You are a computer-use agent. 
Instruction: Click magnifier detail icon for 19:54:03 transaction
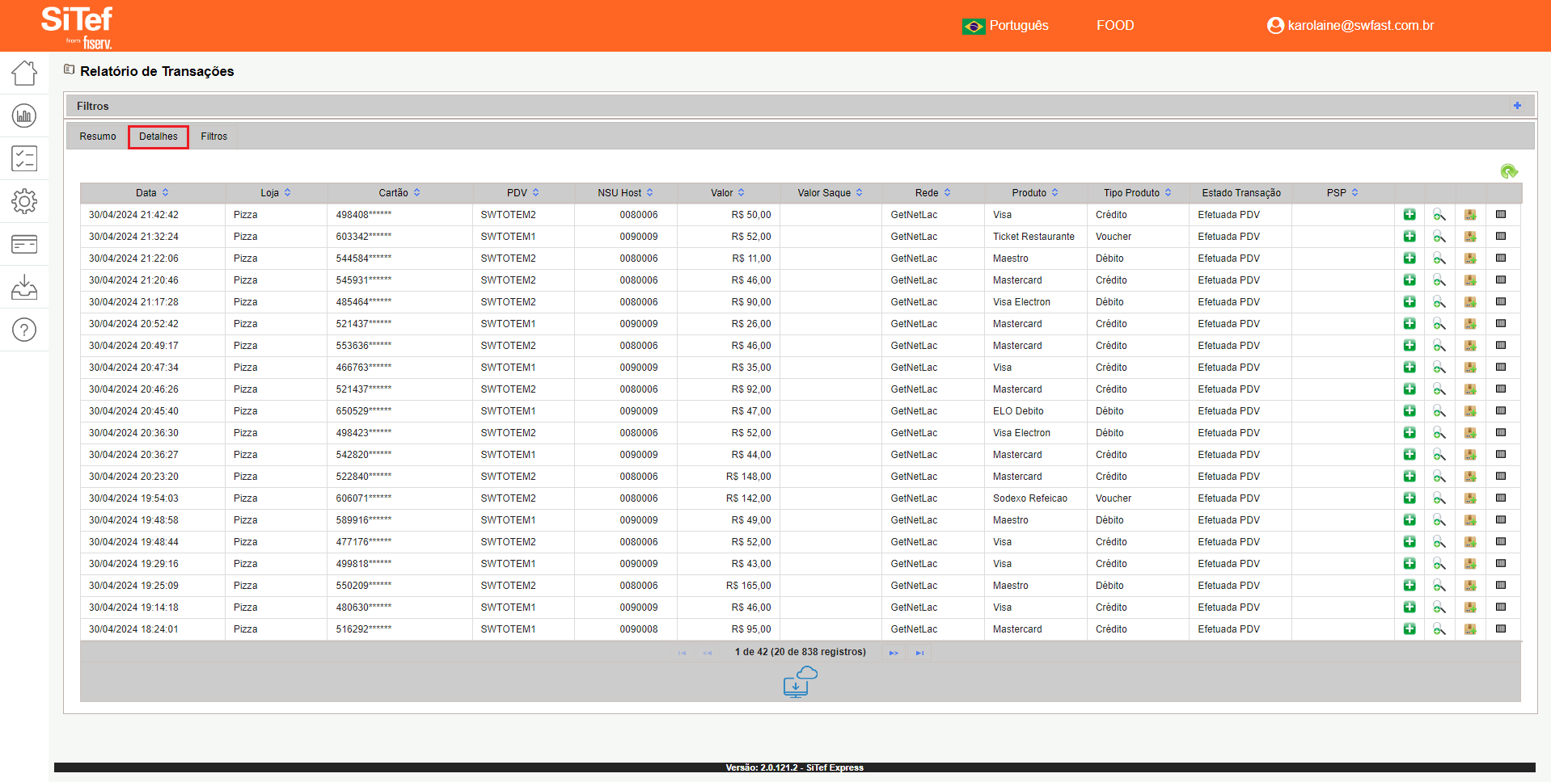point(1439,498)
